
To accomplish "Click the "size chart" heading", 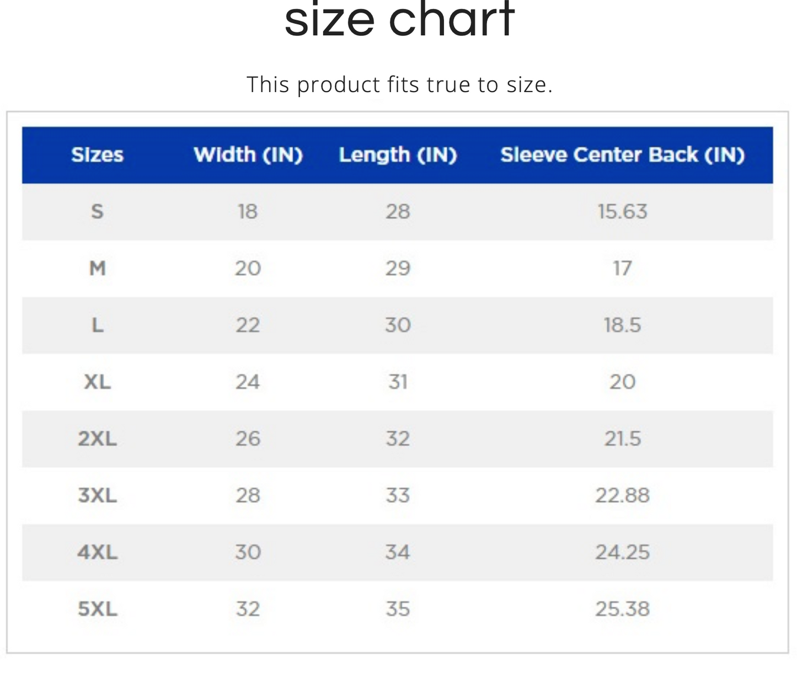I will pyautogui.click(x=399, y=21).
